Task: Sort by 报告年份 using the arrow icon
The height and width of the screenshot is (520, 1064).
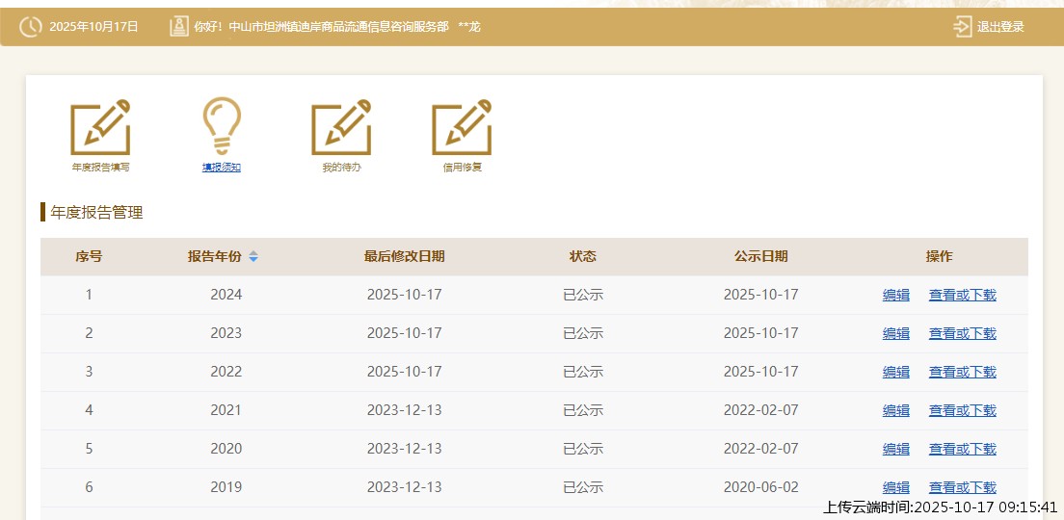Action: [253, 256]
